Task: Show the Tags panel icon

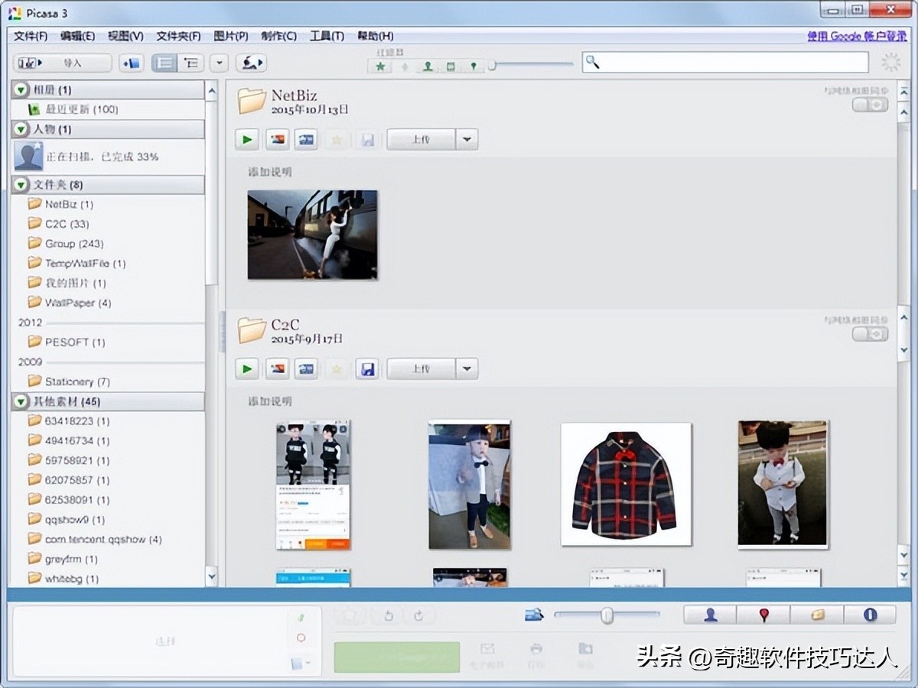Action: click(x=817, y=615)
